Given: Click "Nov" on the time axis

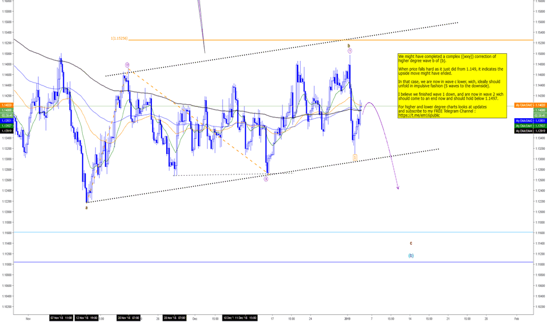Looking at the screenshot, I should pos(29,318).
